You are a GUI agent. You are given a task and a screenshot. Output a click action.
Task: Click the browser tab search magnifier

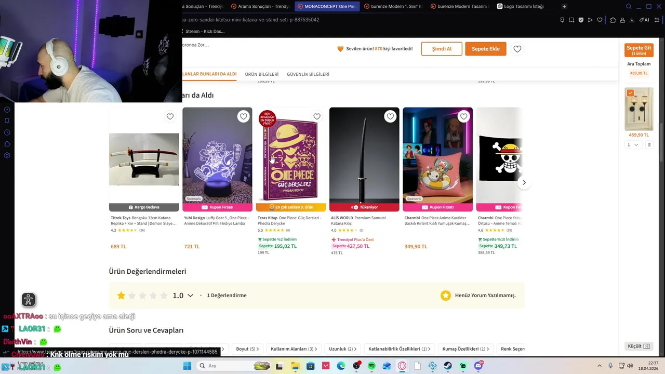[629, 6]
